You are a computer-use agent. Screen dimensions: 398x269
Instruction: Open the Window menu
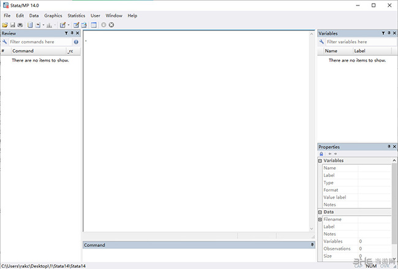point(114,16)
